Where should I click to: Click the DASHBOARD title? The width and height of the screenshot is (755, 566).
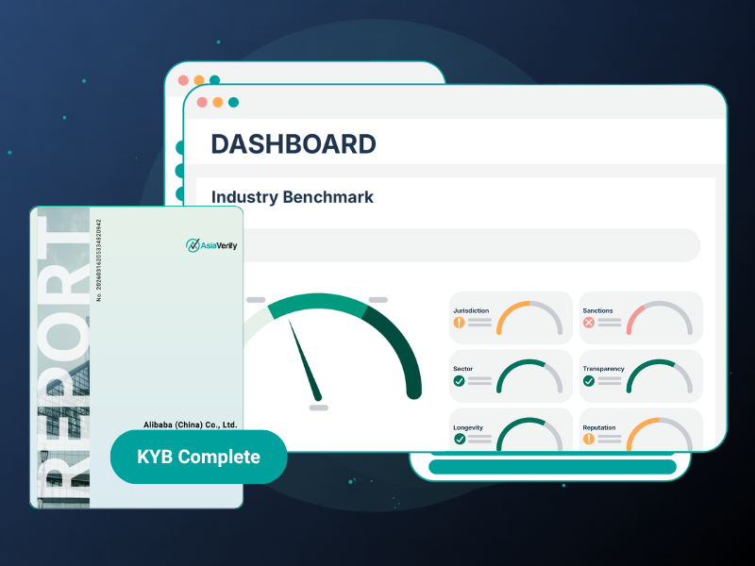(294, 144)
